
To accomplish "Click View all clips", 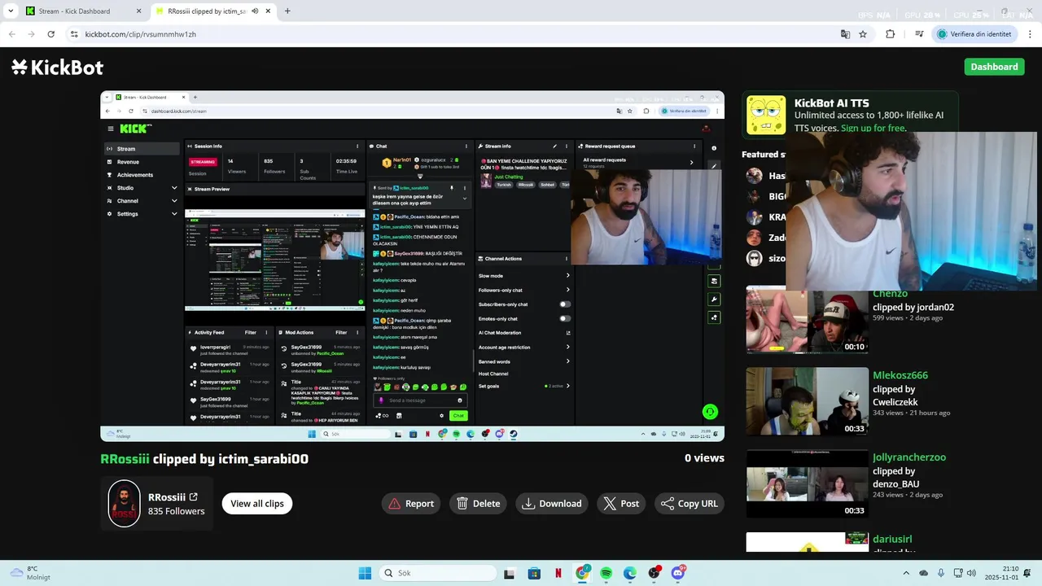I will (x=257, y=503).
